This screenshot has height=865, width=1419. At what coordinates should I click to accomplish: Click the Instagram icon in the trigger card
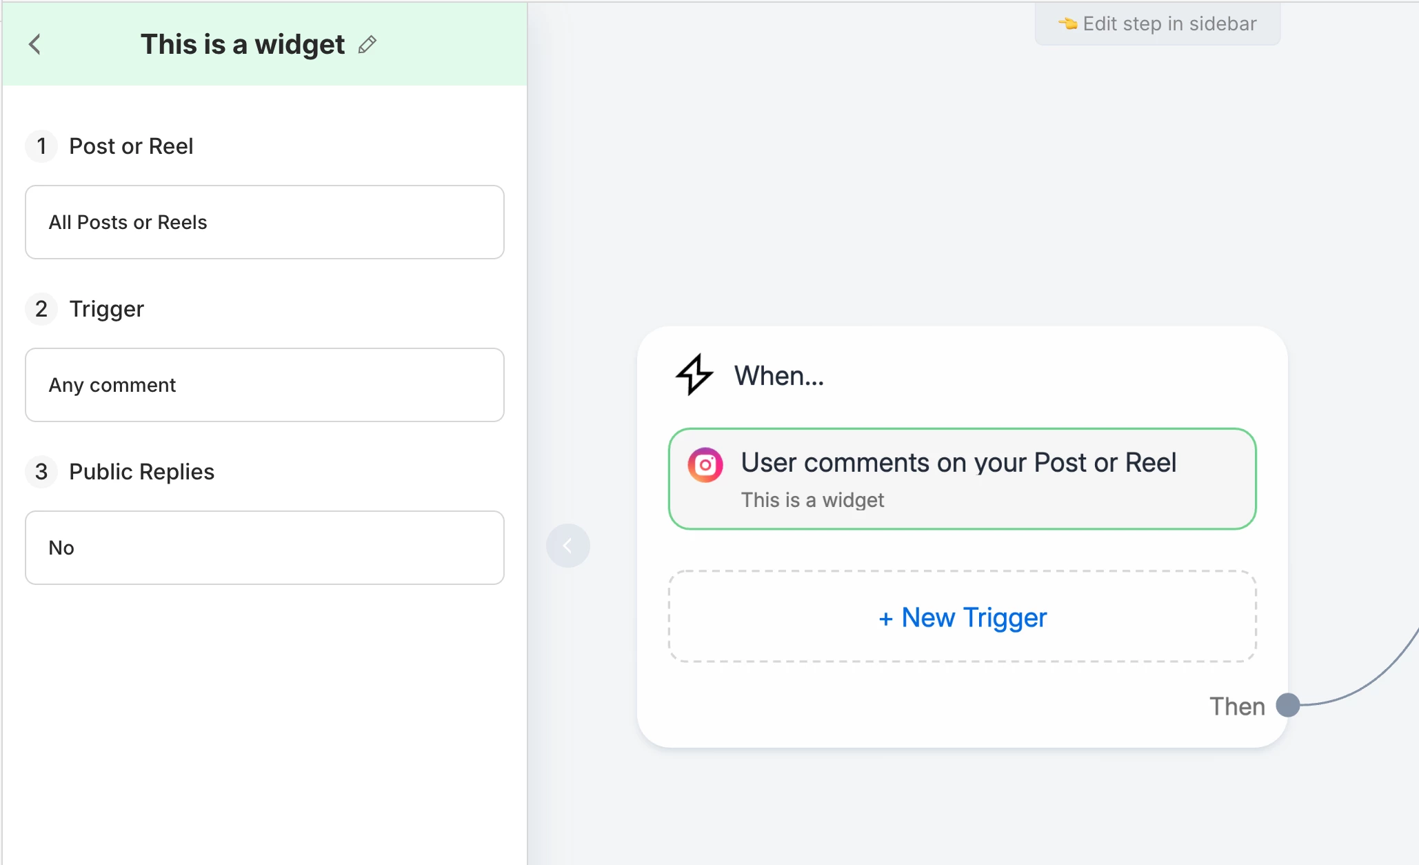tap(705, 465)
